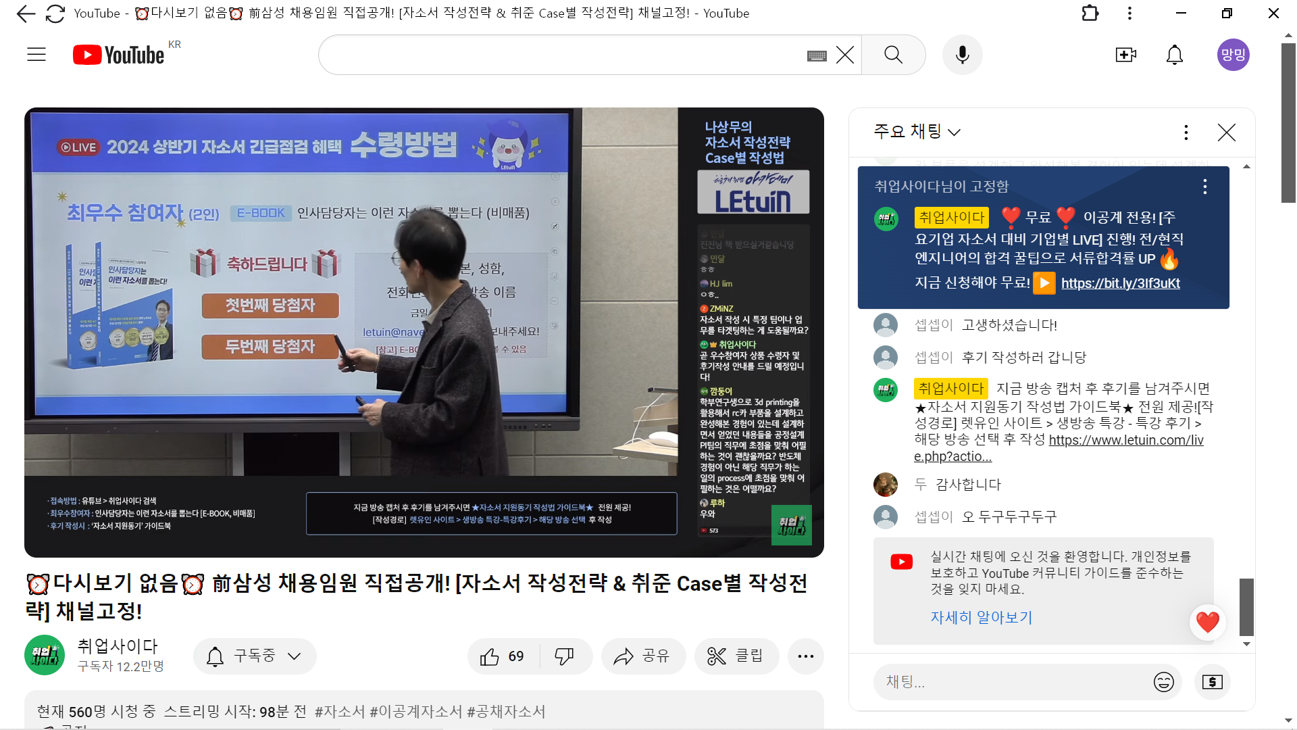Open the 취업사이다 channel name link
1297x730 pixels.
click(118, 646)
